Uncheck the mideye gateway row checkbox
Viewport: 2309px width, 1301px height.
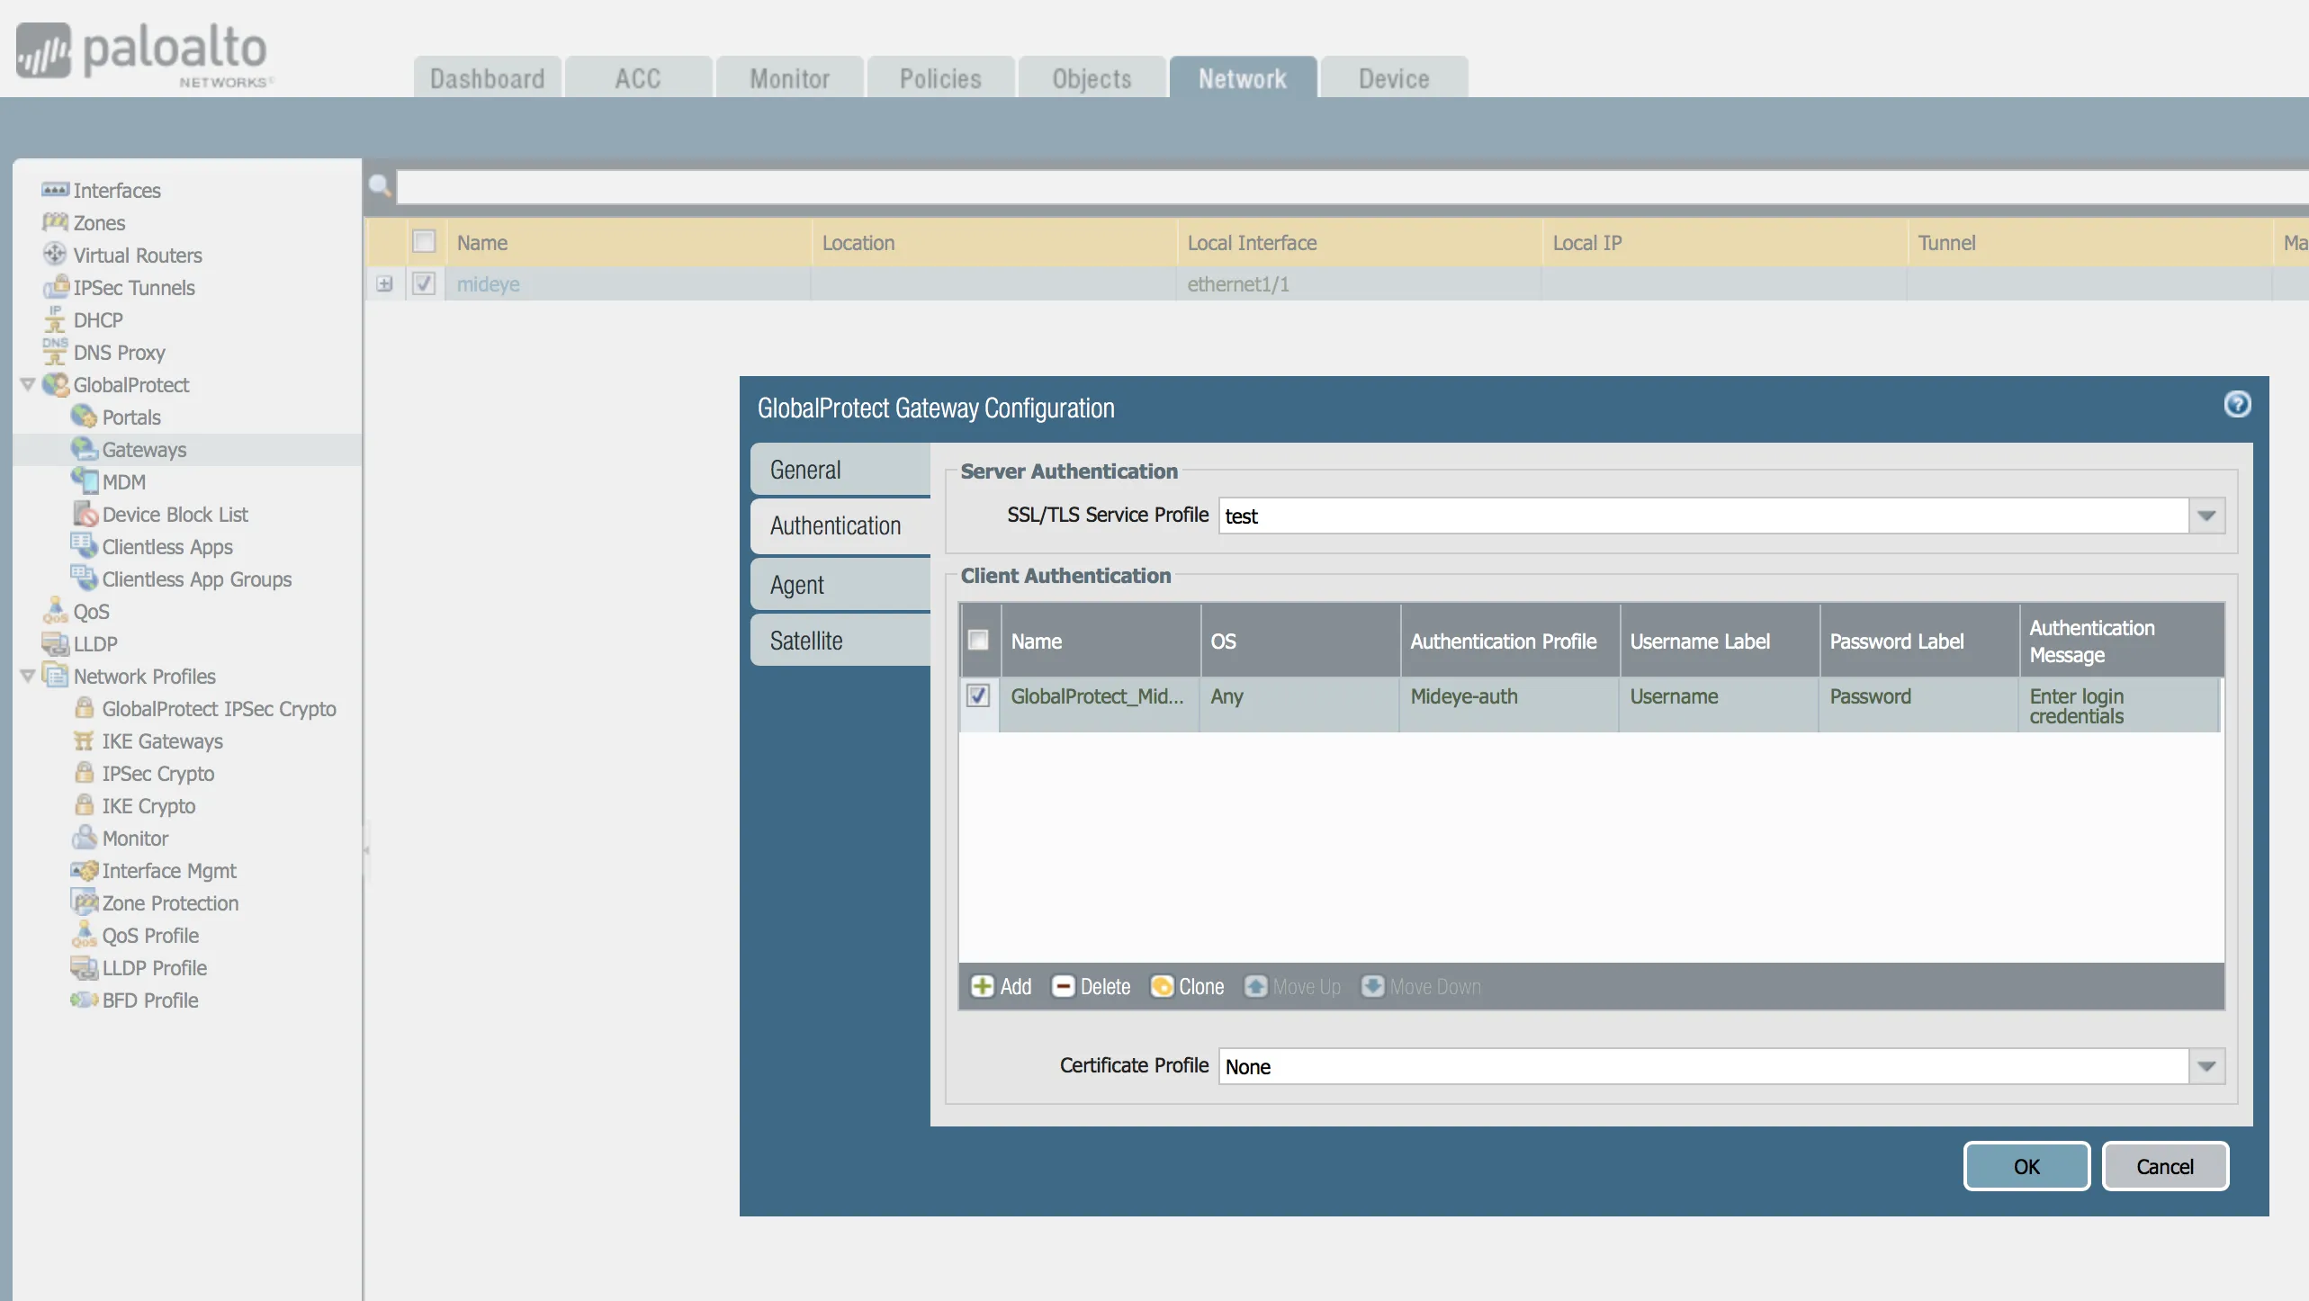[x=424, y=283]
